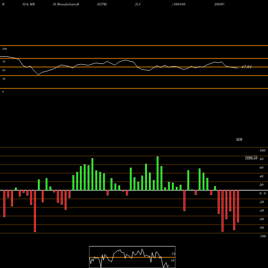Click the 100 label on the MR histogram axis
This screenshot has width=268, height=268.
click(x=262, y=151)
